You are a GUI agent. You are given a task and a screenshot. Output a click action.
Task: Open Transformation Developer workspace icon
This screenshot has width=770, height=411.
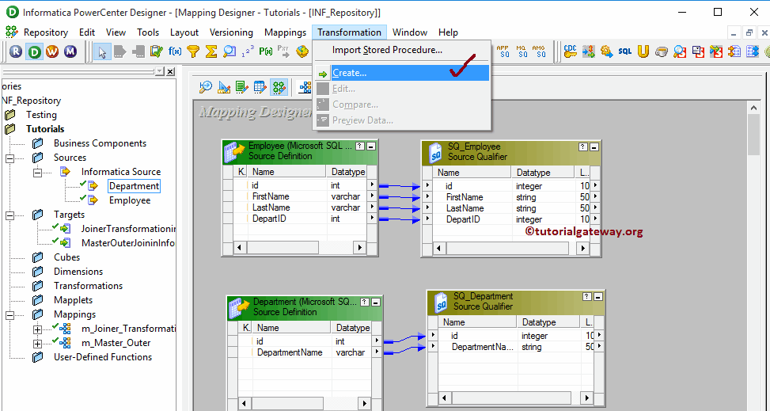pos(242,88)
